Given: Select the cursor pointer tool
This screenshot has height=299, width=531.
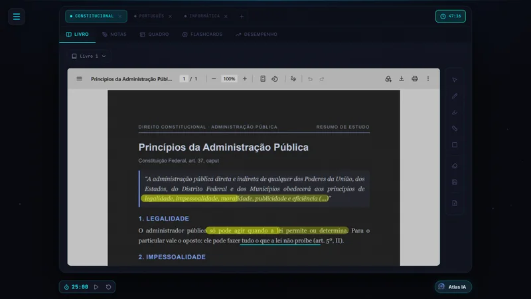Looking at the screenshot, I should (455, 80).
